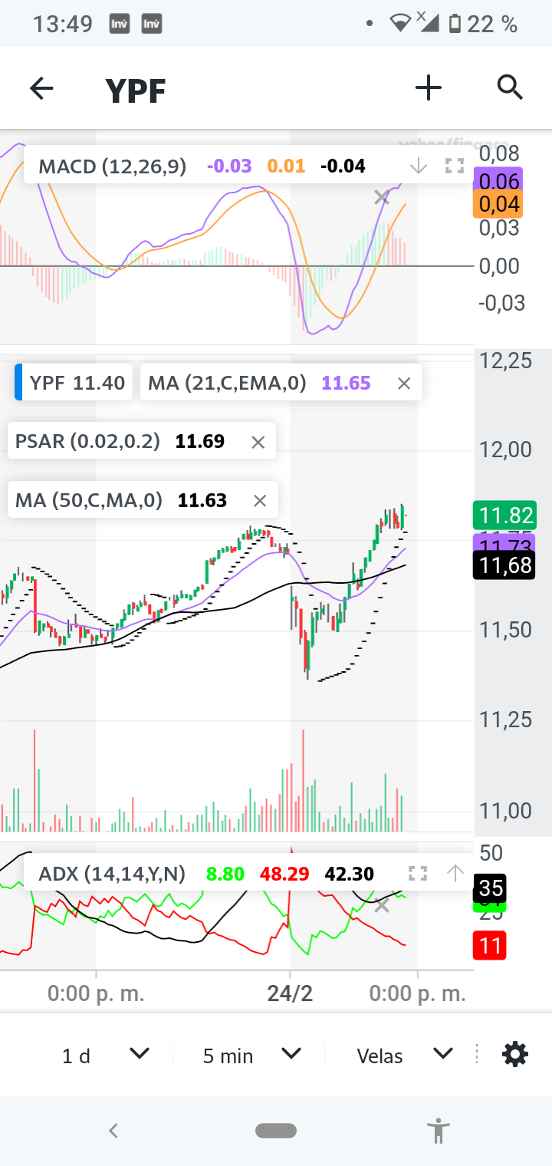Remove the EMA 21 indicator
Screen dimensions: 552x1166
click(404, 384)
